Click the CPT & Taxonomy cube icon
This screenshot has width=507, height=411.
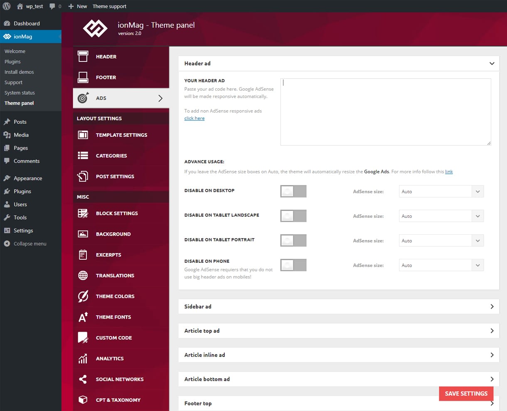(83, 400)
